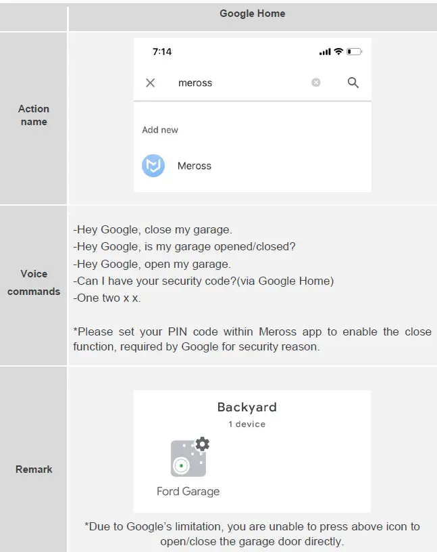Click the battery indicator icon
This screenshot has width=437, height=552.
click(355, 51)
